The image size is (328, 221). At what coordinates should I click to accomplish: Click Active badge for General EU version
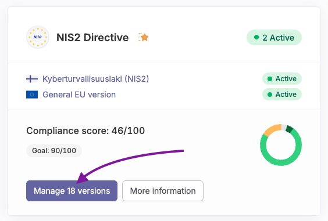282,95
